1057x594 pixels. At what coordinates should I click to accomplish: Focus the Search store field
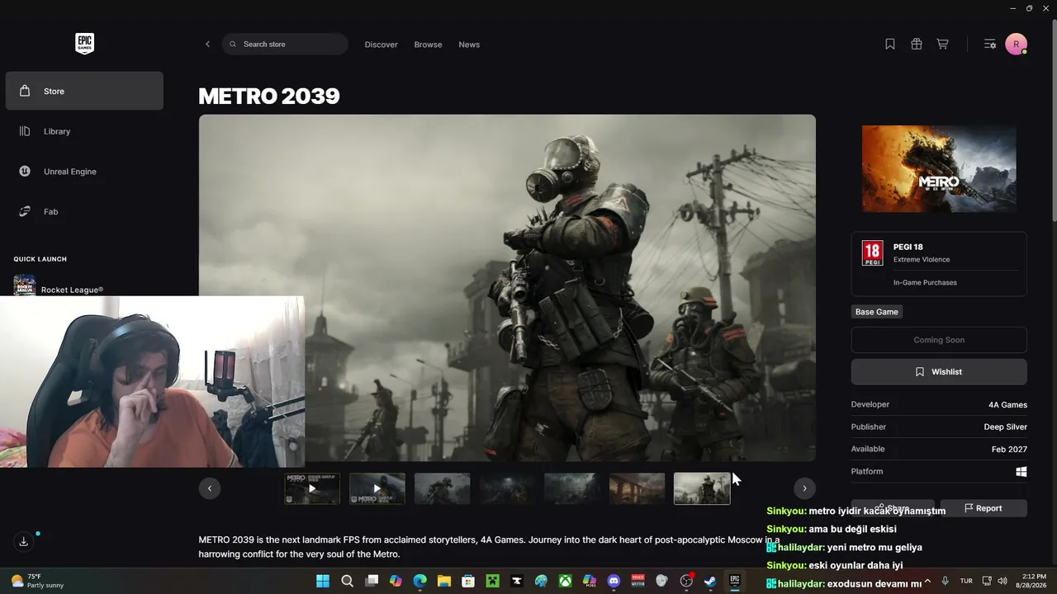click(x=285, y=45)
